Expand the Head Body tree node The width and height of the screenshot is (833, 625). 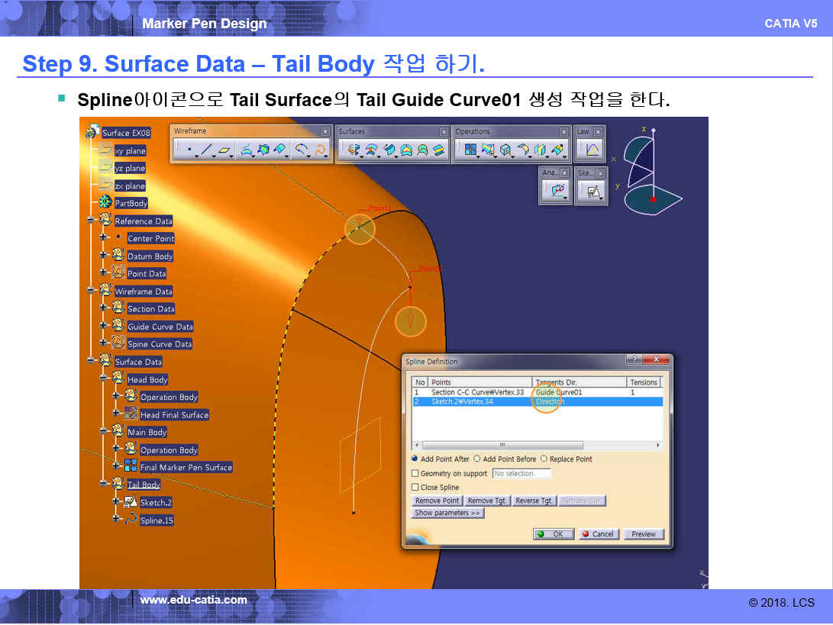(x=103, y=379)
